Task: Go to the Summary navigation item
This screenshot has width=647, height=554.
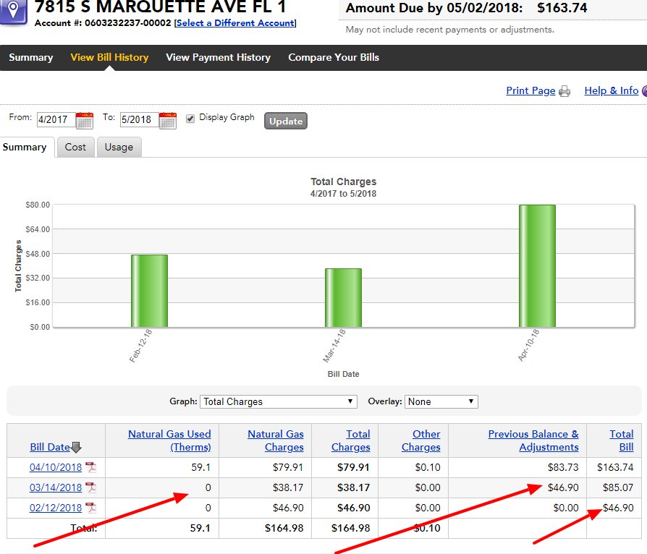Action: 31,57
